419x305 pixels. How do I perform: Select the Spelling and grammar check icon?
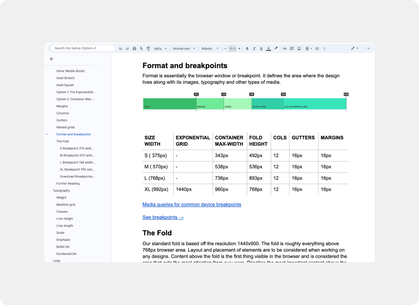click(141, 48)
